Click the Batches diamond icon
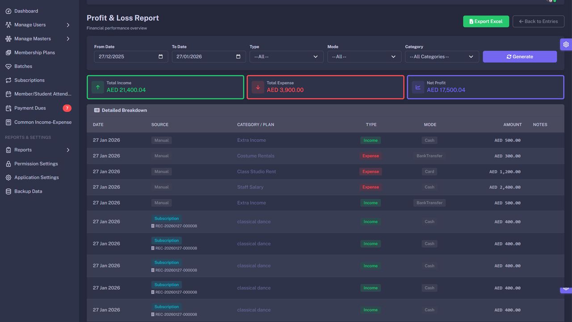 8,67
